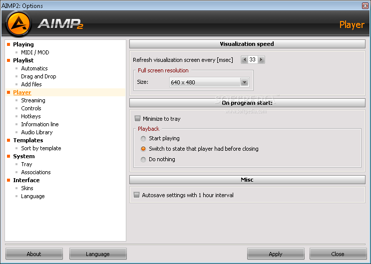Go to Automatics settings
Viewport: 371px width, 264px height.
click(x=34, y=68)
